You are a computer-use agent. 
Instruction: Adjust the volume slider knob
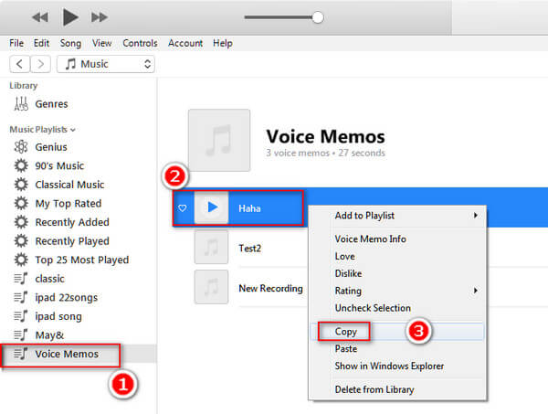click(x=317, y=17)
